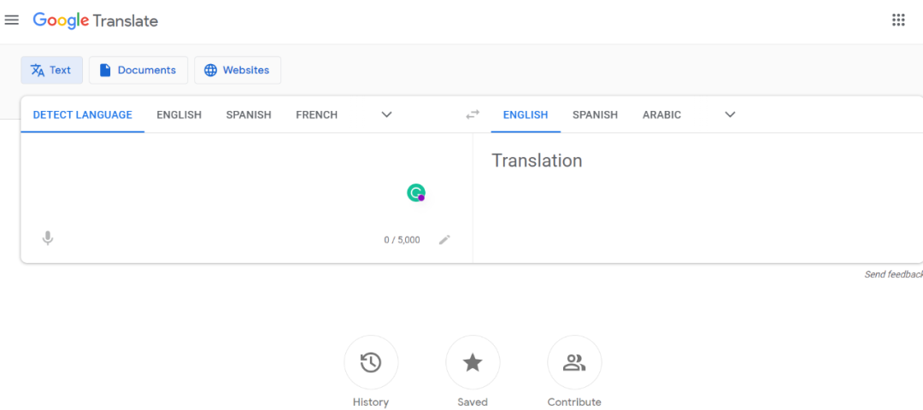Viewport: 923px width, 410px height.
Task: Select Detect Language source tab
Action: pyautogui.click(x=83, y=114)
